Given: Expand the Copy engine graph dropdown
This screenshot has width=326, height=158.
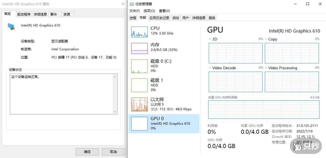Looking at the screenshot, I should 266,39.
